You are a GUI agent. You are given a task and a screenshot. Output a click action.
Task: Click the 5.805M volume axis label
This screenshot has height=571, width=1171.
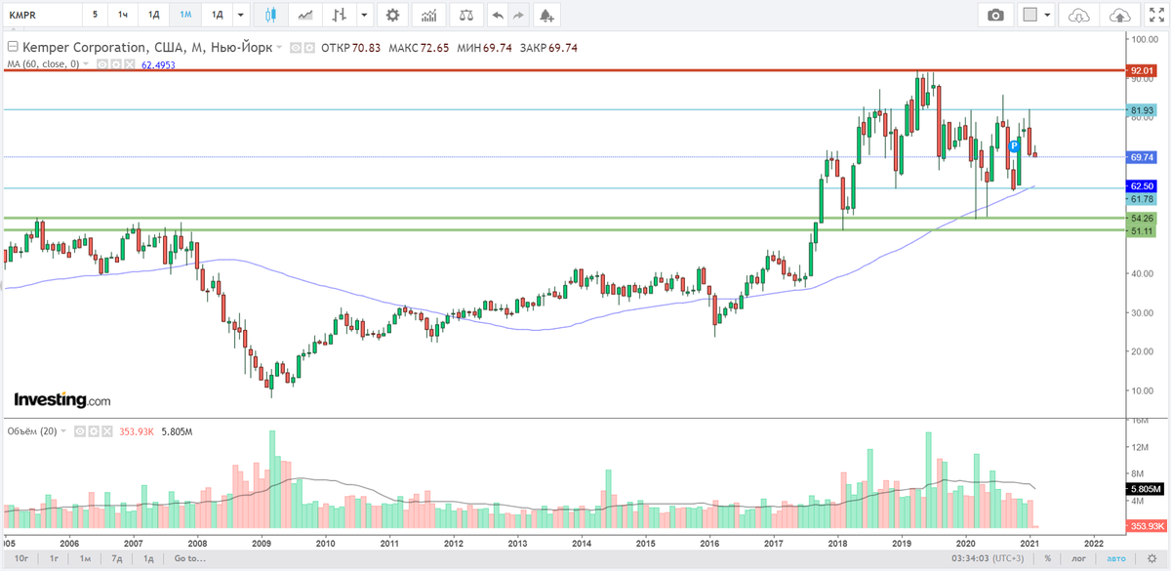(x=1146, y=488)
